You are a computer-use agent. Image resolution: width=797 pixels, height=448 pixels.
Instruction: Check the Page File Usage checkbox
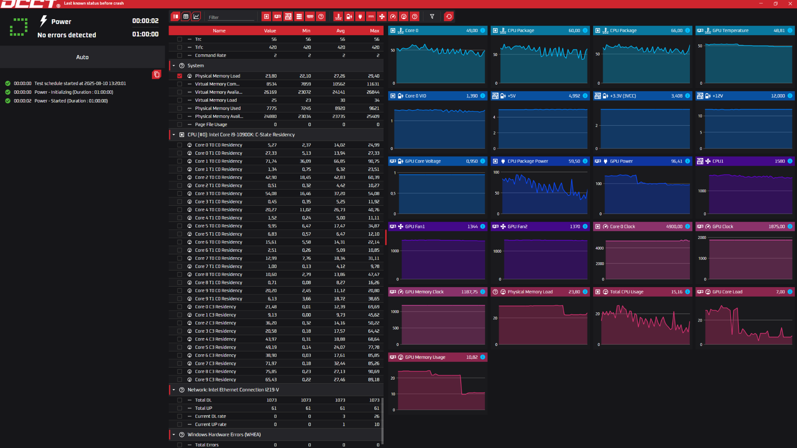180,124
